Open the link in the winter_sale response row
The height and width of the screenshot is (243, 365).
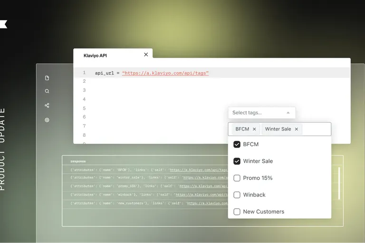click(205, 178)
